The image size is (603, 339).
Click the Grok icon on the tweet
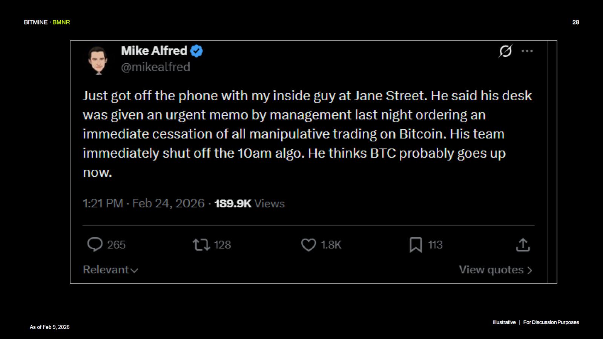coord(505,51)
